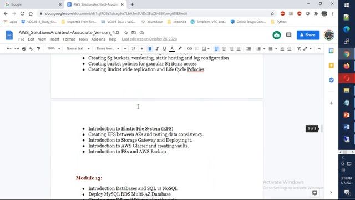Clear formatting from selection

pyautogui.click(x=299, y=48)
